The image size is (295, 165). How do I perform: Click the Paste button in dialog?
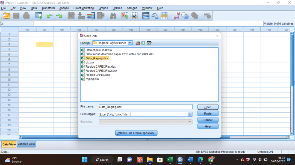tap(208, 113)
